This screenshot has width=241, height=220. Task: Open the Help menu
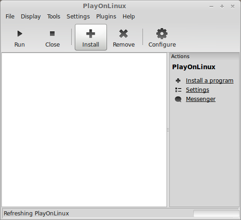coord(129,17)
